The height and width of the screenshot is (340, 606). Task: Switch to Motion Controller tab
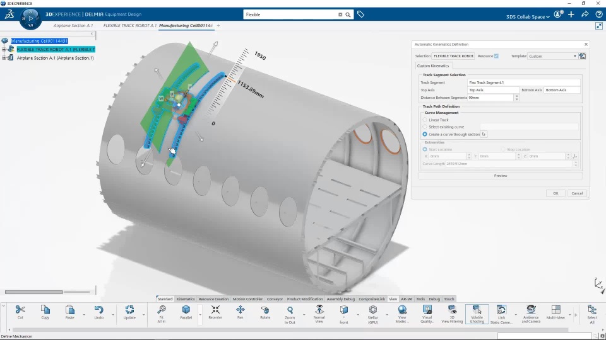(x=247, y=299)
